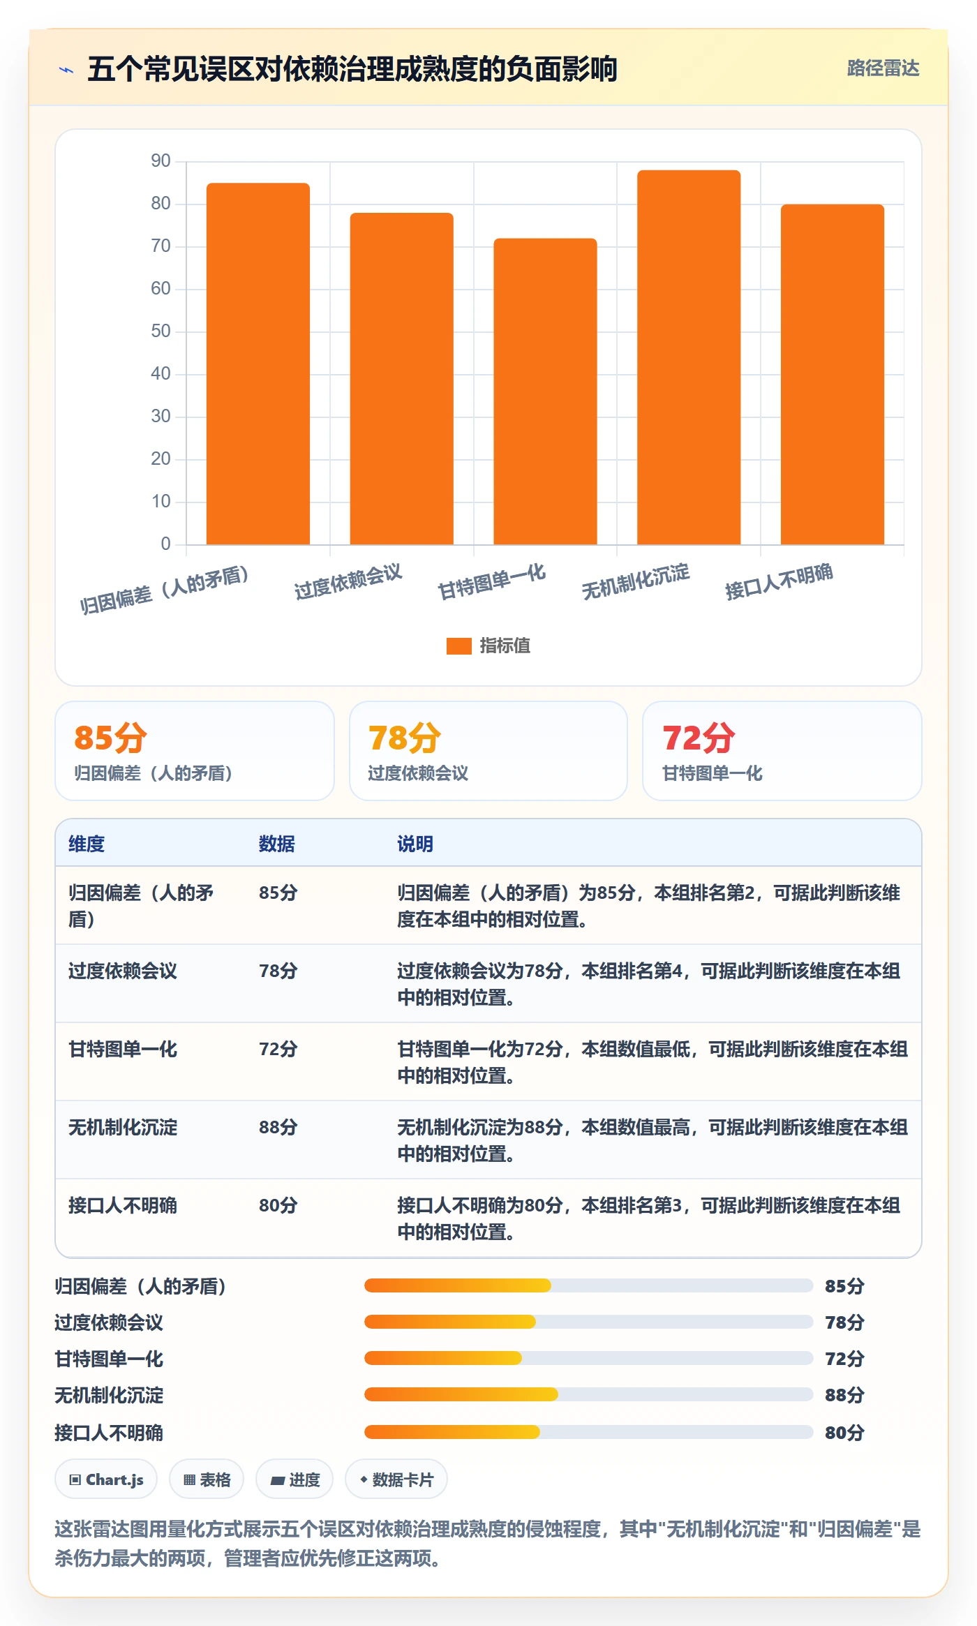The image size is (977, 1626).
Task: Click the 无机制化沉淀 bar in chart
Action: click(689, 357)
